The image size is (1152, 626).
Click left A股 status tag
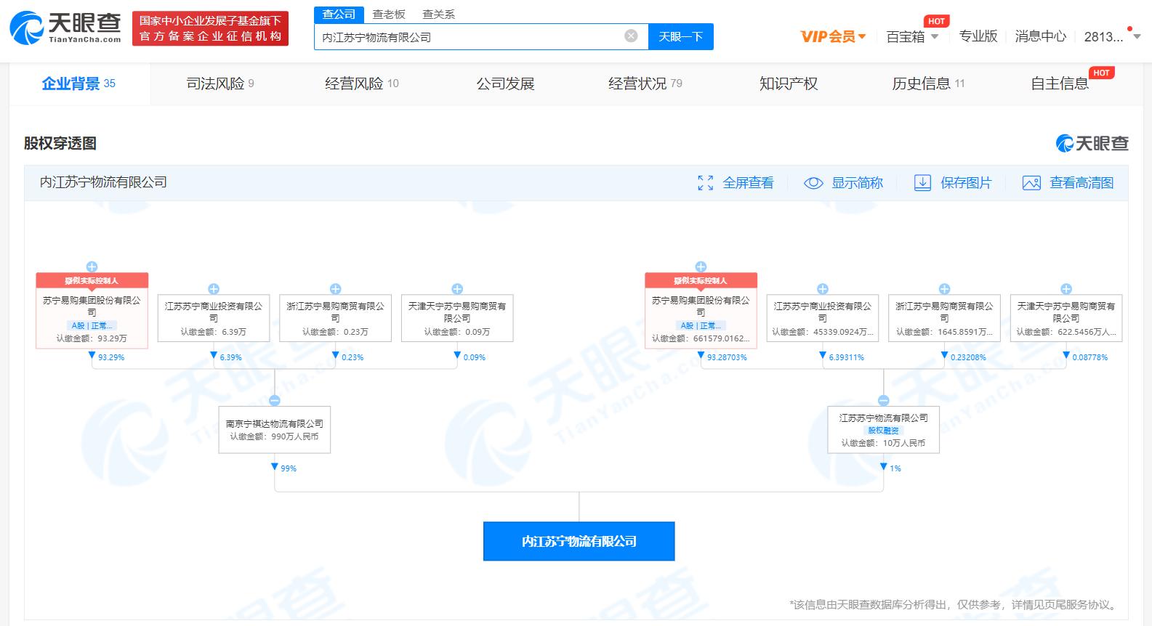92,325
